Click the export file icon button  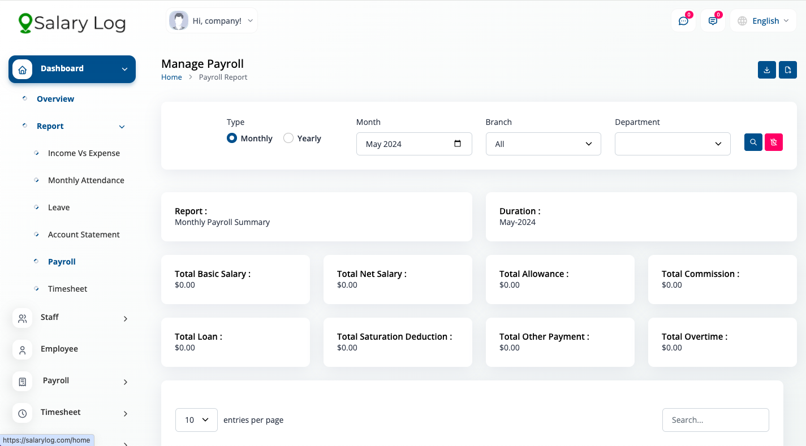(788, 70)
